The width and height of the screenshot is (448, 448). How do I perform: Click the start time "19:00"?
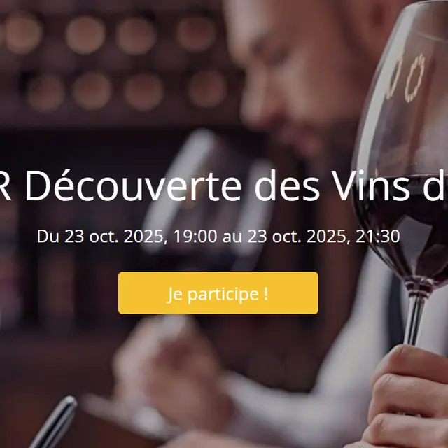(x=195, y=237)
